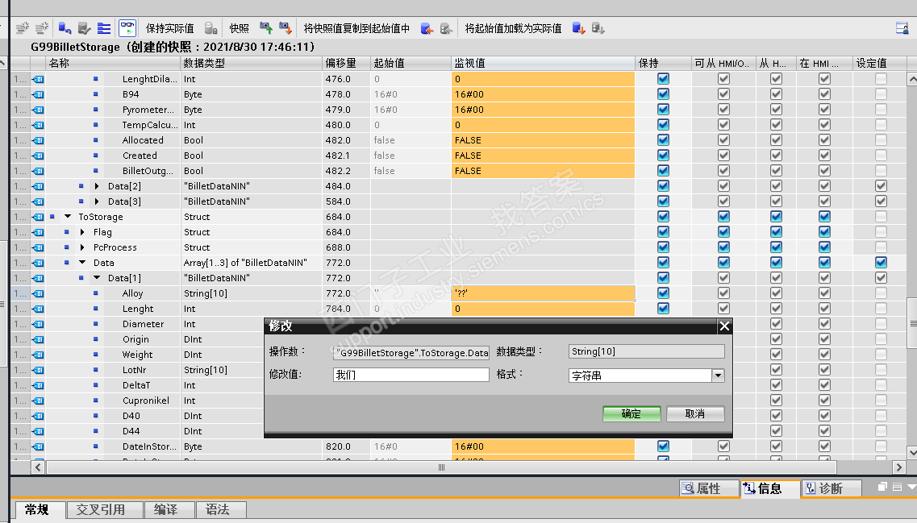Toggle the 设定值 checkbox for Created row
917x523 pixels.
pos(881,156)
